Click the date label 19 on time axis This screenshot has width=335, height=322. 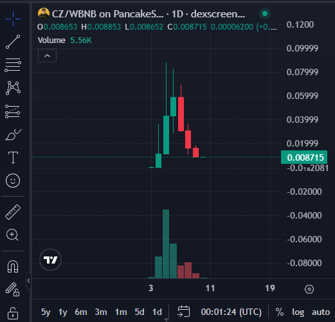tap(270, 288)
